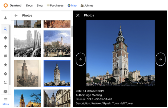Select the sepia tower photo thumbnail

pyautogui.click(x=27, y=73)
